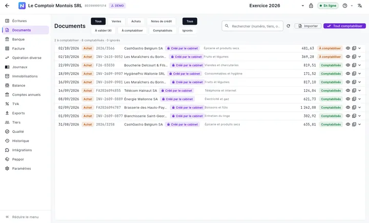Click Tout comptabiliser button
Image resolution: width=369 pixels, height=223 pixels.
point(344,26)
